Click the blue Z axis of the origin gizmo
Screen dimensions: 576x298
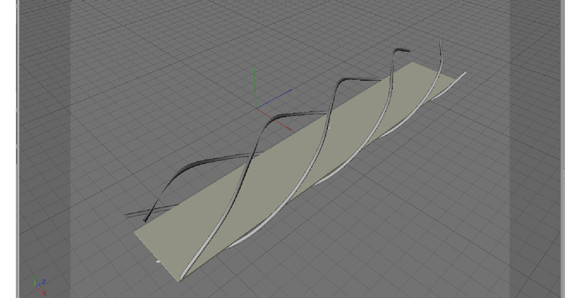[x=274, y=99]
